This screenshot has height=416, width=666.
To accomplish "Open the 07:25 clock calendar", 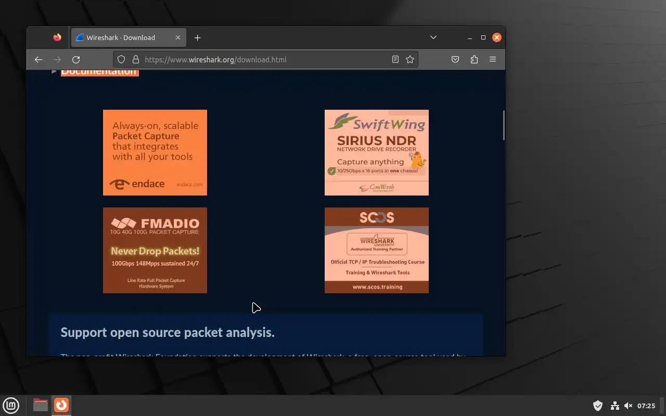I will point(646,406).
